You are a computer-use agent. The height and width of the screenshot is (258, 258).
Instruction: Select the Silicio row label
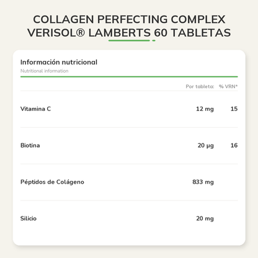coord(29,218)
